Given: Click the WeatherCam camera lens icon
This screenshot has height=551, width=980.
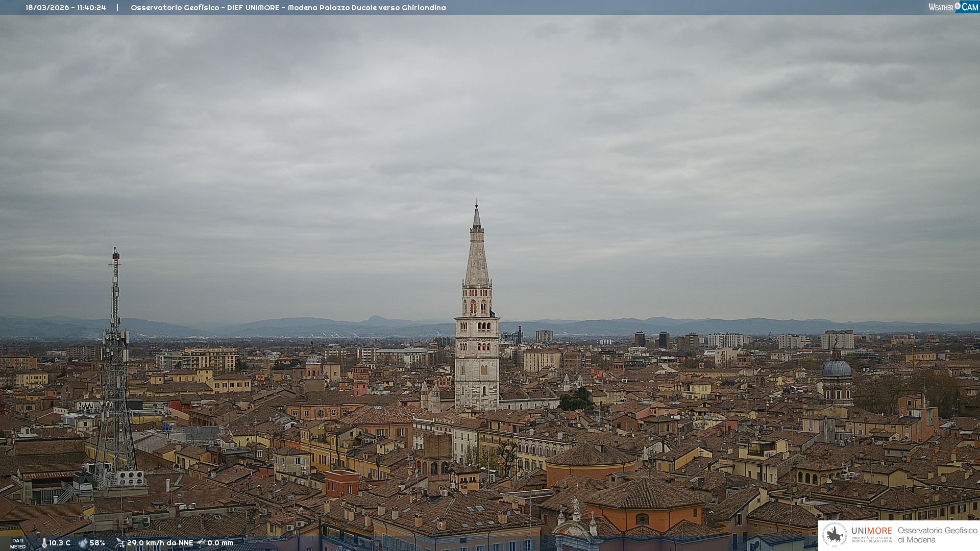Looking at the screenshot, I should coord(958,6).
